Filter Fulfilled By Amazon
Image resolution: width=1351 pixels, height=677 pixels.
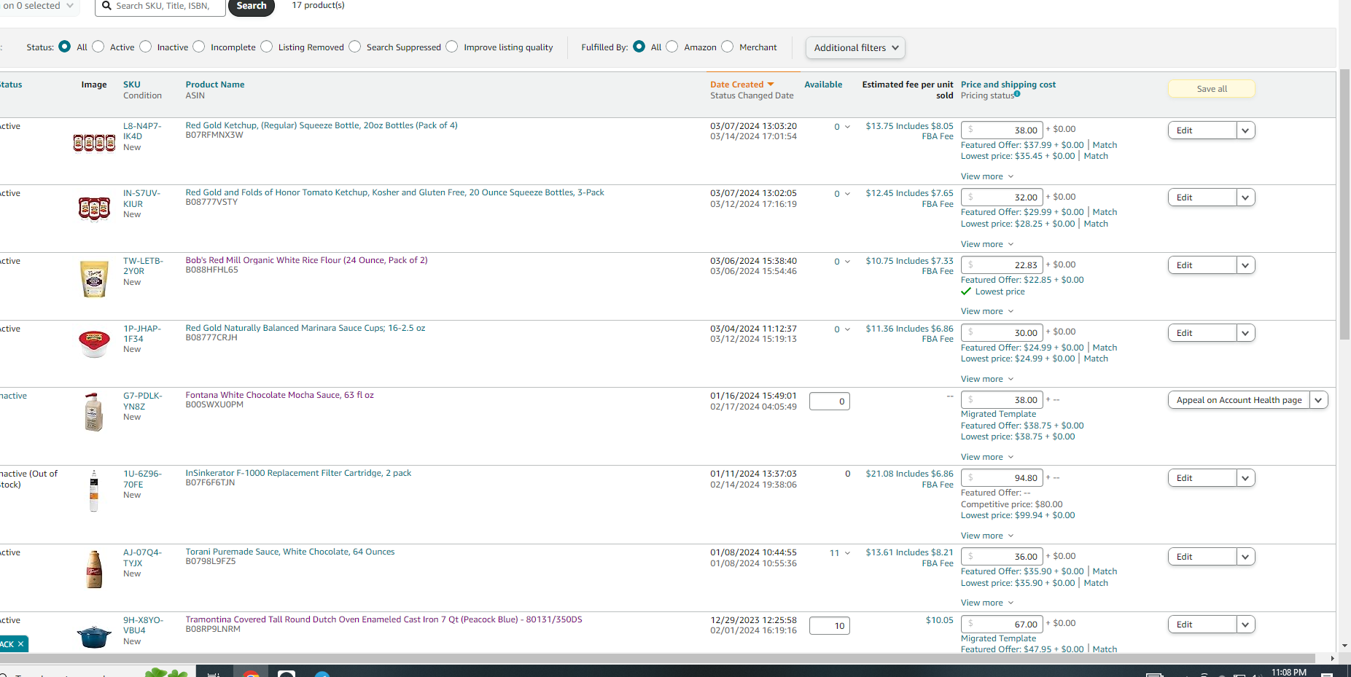672,47
